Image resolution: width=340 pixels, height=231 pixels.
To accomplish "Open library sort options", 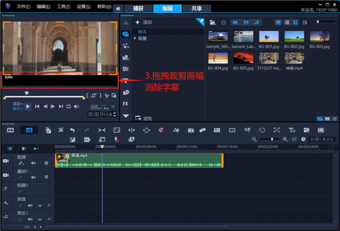I will pyautogui.click(x=305, y=22).
